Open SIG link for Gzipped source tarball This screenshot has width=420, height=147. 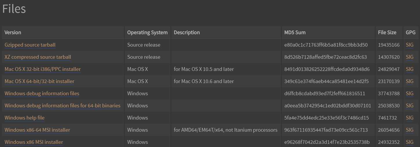[410, 45]
